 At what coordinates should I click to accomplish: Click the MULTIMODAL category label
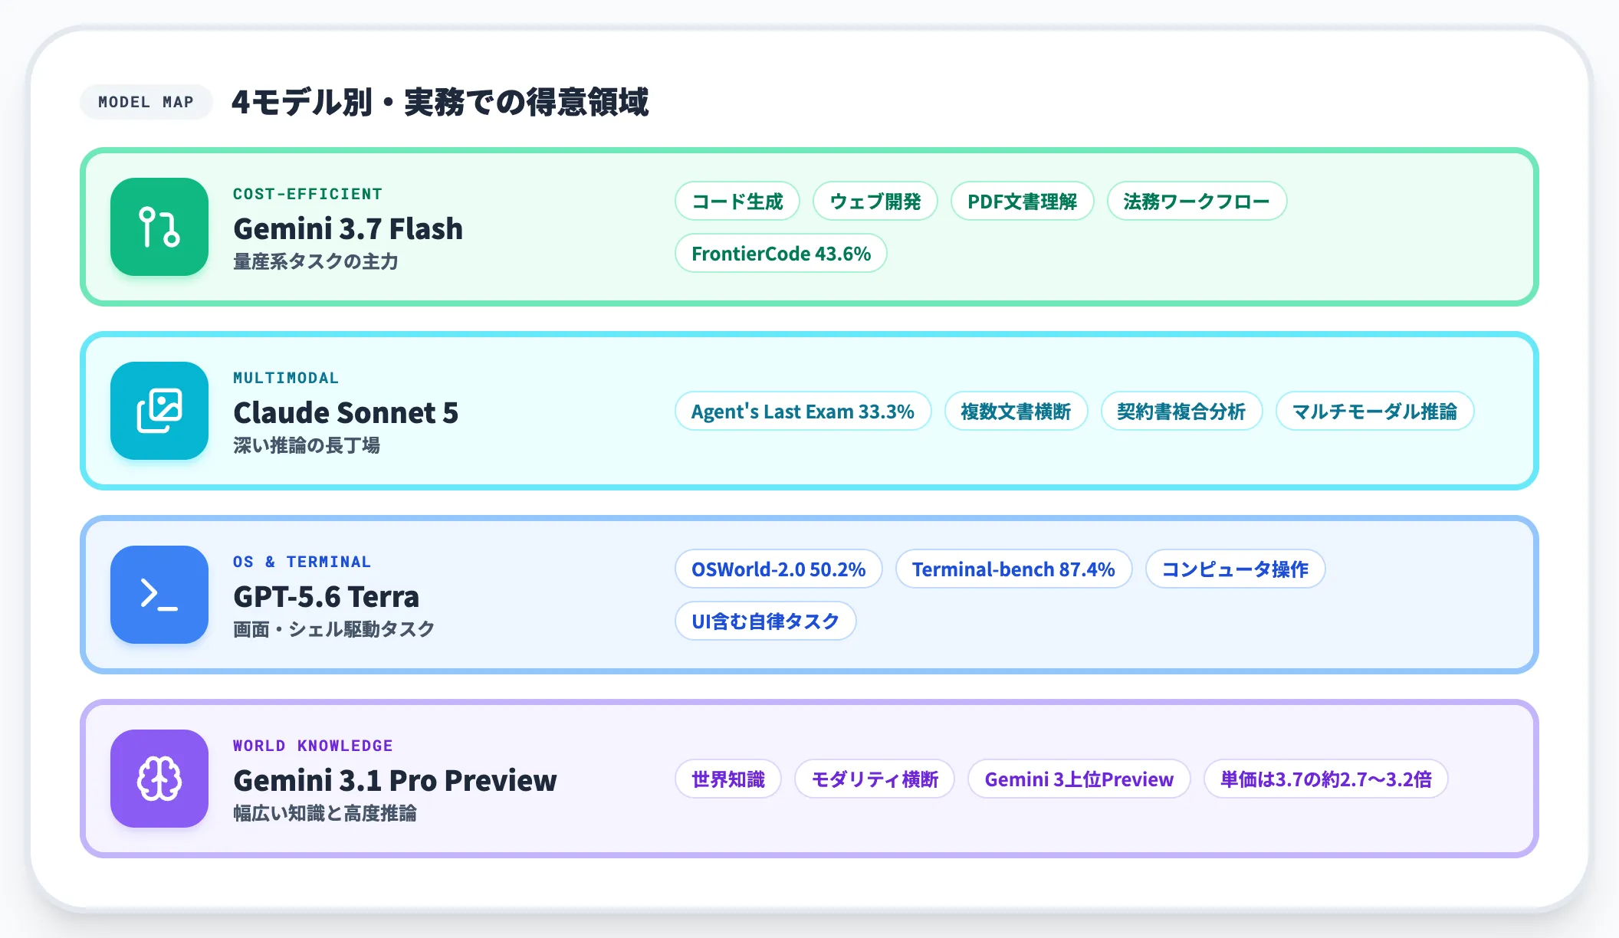pos(286,378)
